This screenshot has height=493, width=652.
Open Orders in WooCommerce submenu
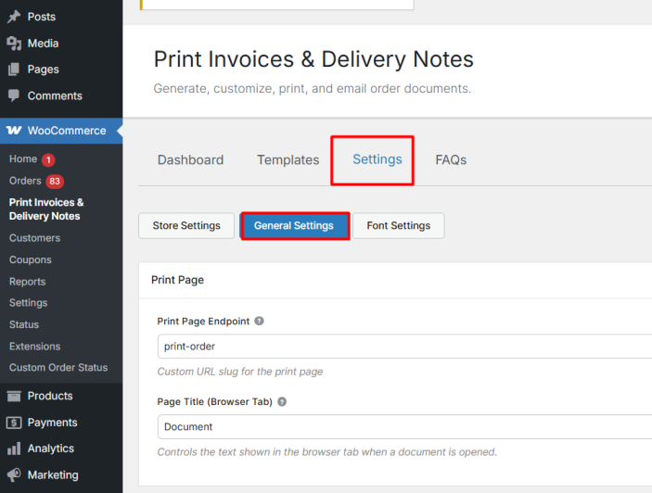click(x=25, y=181)
